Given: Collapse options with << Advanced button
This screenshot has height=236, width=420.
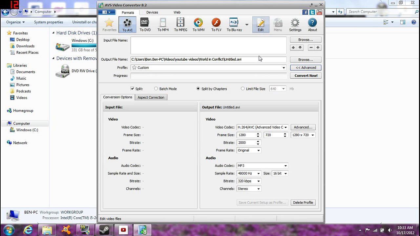Looking at the screenshot, I should 306,68.
